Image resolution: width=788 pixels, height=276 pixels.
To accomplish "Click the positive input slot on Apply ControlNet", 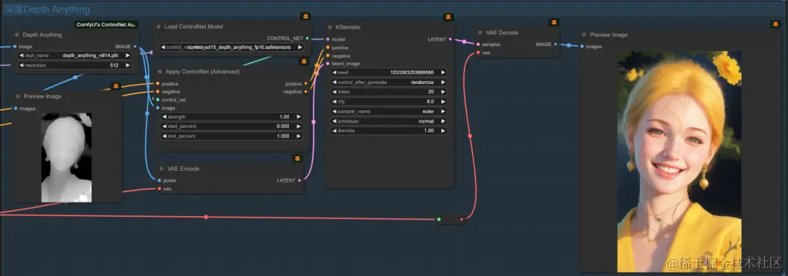I will click(x=158, y=84).
